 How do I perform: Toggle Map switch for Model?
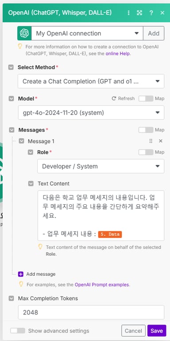[x=146, y=99]
